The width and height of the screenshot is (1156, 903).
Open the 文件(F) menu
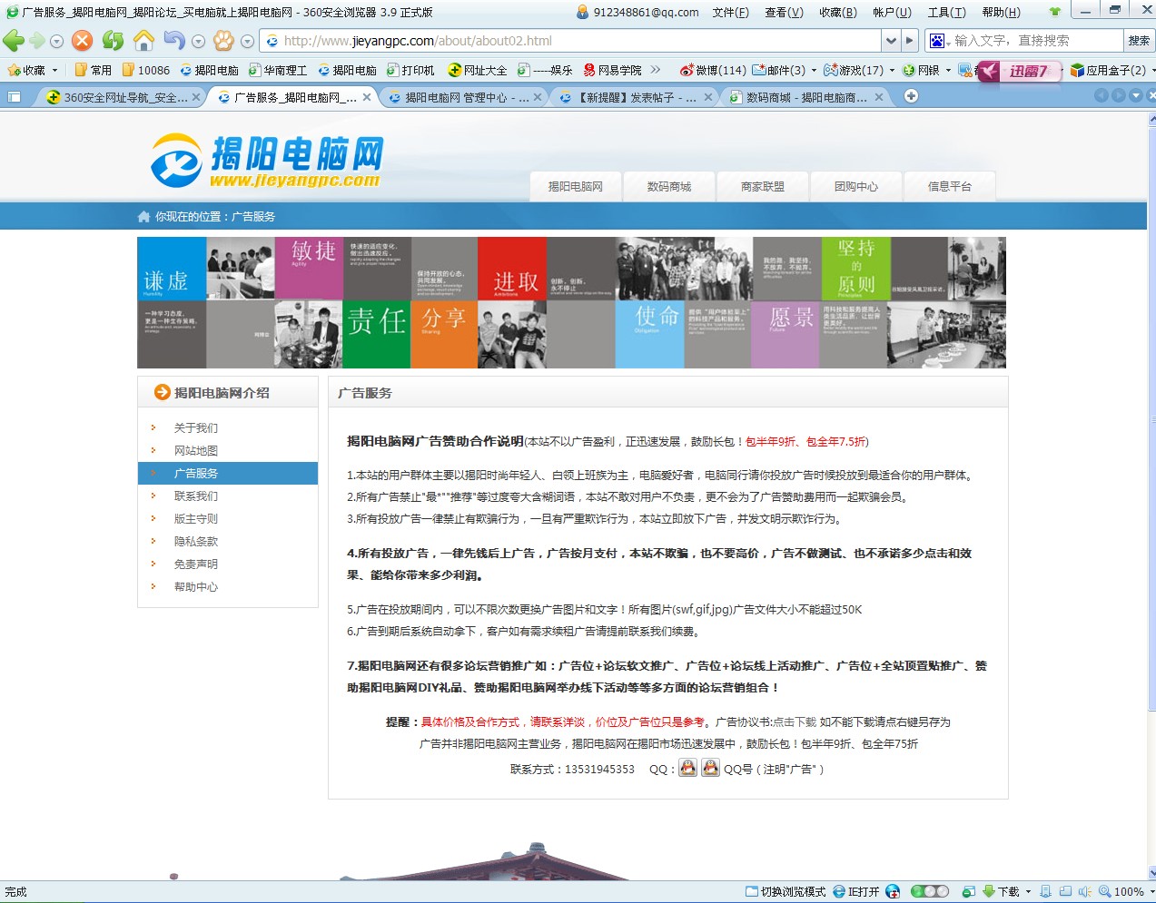731,12
